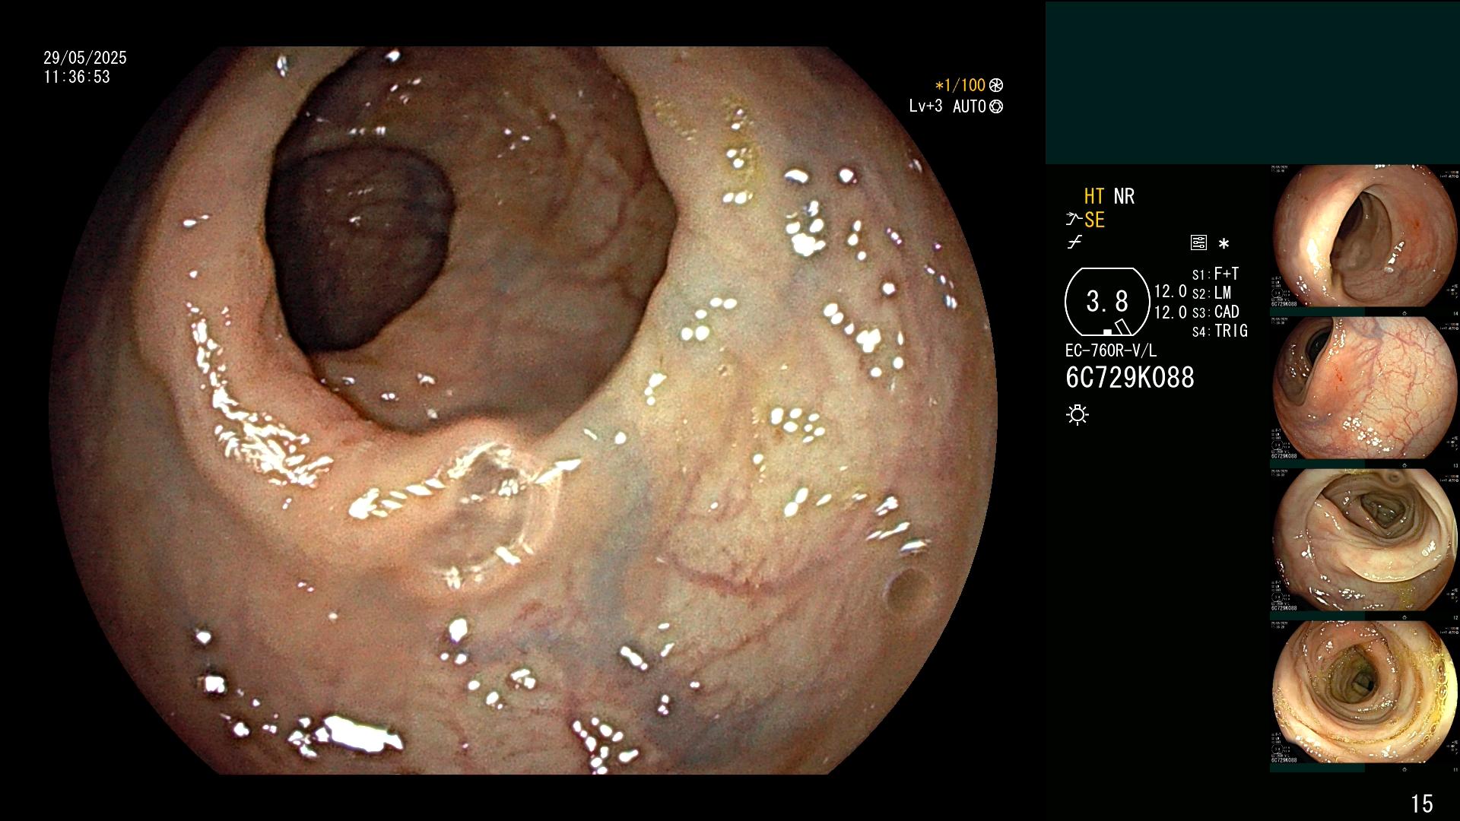The height and width of the screenshot is (821, 1460).
Task: Click the scope model EC-760R-V/L
Action: [1111, 350]
